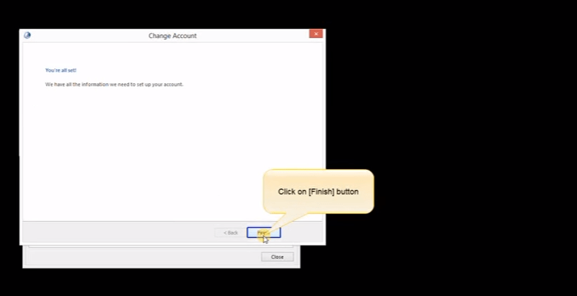Open the system menu via Outlook title icon
Viewport: 577px width, 296px height.
pyautogui.click(x=28, y=35)
